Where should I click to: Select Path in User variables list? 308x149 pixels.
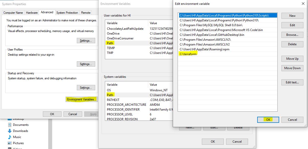pyautogui.click(x=110, y=43)
